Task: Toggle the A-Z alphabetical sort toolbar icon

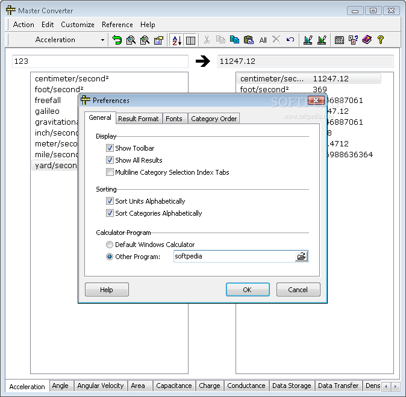Action: 177,40
